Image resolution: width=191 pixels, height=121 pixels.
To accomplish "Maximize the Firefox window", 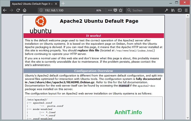I will click(x=177, y=3).
